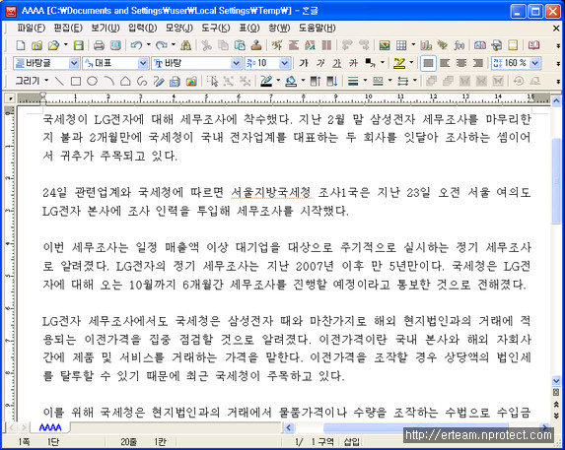Open the 파일(F) menu

(31, 28)
